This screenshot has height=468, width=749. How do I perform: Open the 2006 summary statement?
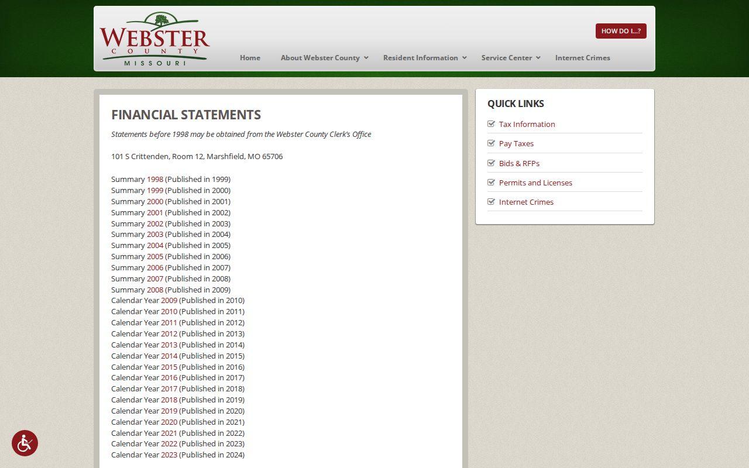pos(155,267)
